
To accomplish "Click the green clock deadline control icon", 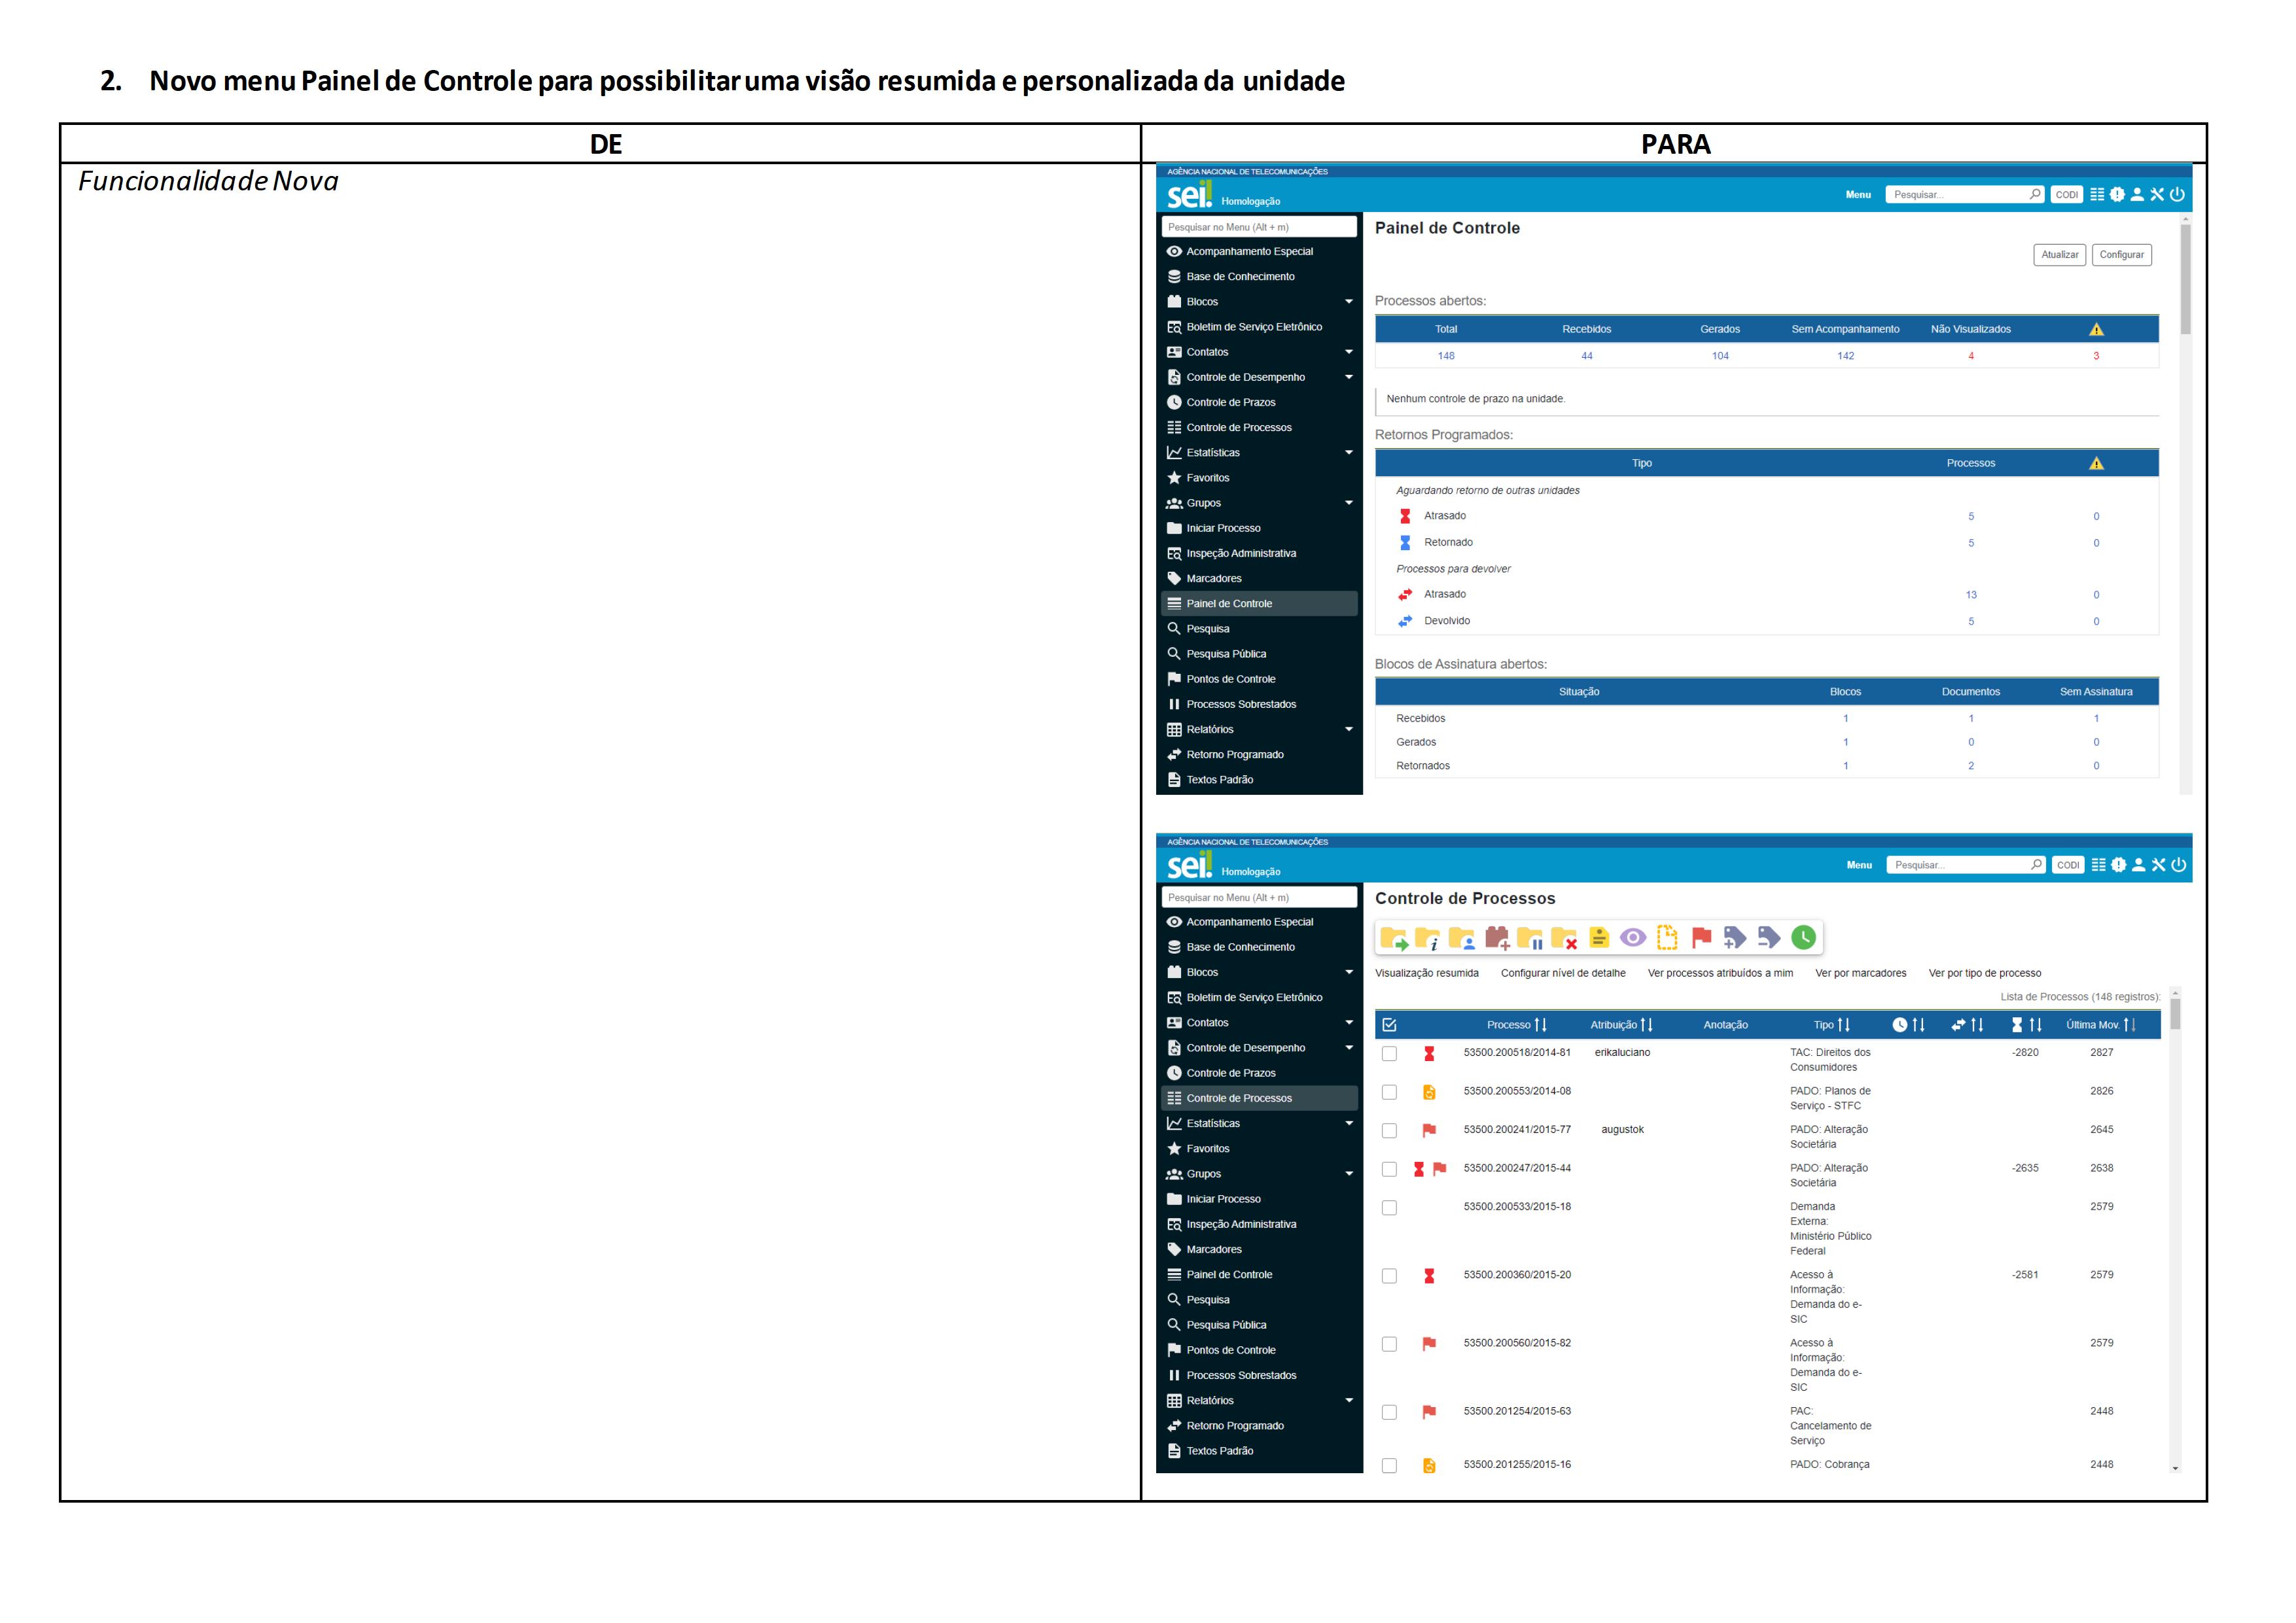I will [1803, 937].
